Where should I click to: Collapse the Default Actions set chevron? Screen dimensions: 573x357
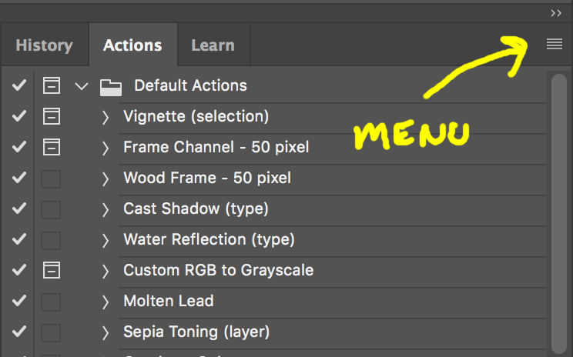[82, 86]
